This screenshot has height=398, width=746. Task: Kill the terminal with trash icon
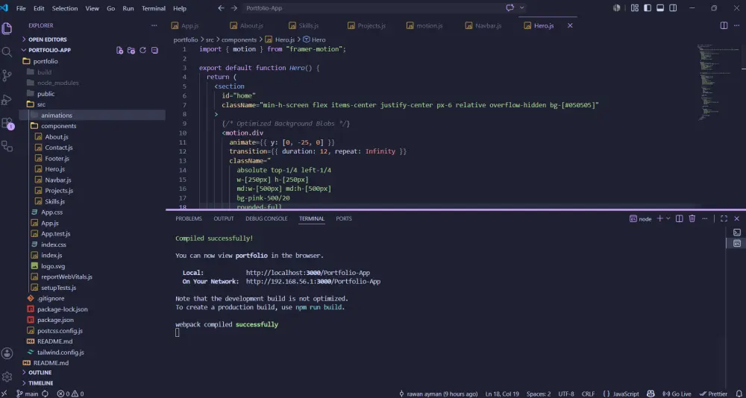click(692, 218)
